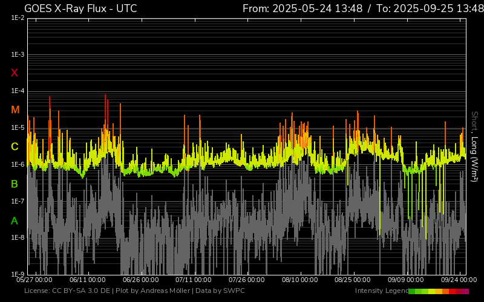Viewport: 484px width, 302px height.
Task: Click the green B flare class label
Action: coord(15,184)
